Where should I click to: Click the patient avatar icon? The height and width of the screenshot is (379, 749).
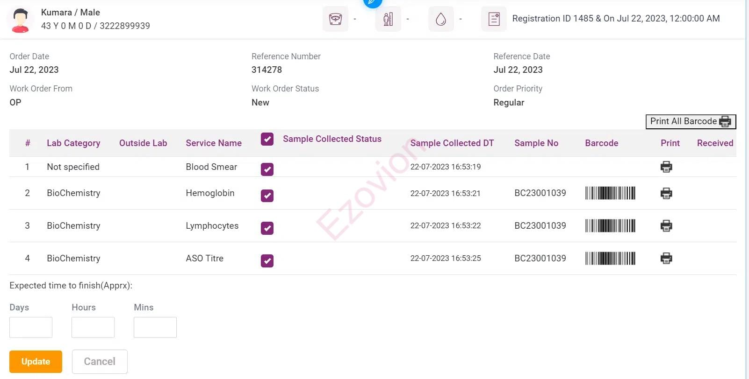20,20
